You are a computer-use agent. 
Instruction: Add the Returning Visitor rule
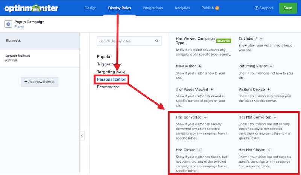[271, 66]
